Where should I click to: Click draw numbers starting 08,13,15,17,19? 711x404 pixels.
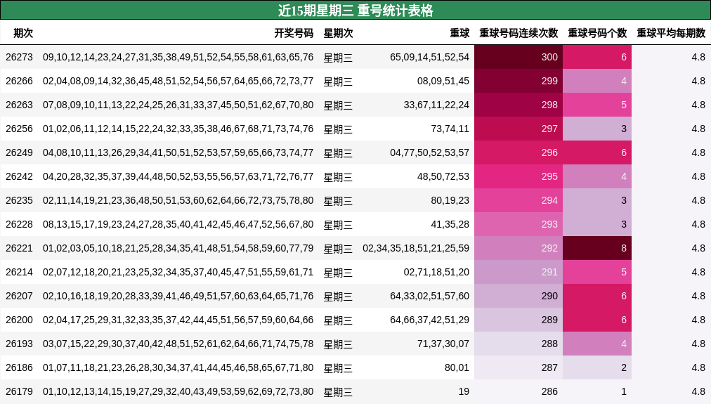pos(178,224)
